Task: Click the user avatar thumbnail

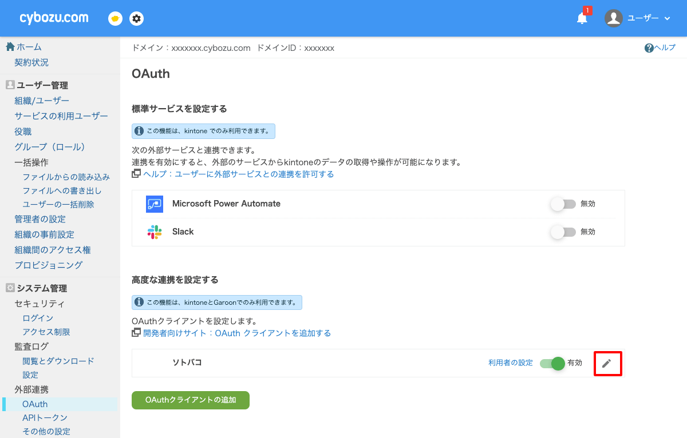Action: coord(613,18)
